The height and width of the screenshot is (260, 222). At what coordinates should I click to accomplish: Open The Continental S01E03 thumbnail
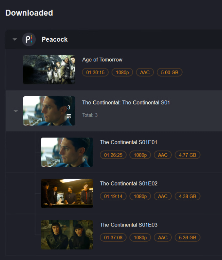(x=67, y=235)
